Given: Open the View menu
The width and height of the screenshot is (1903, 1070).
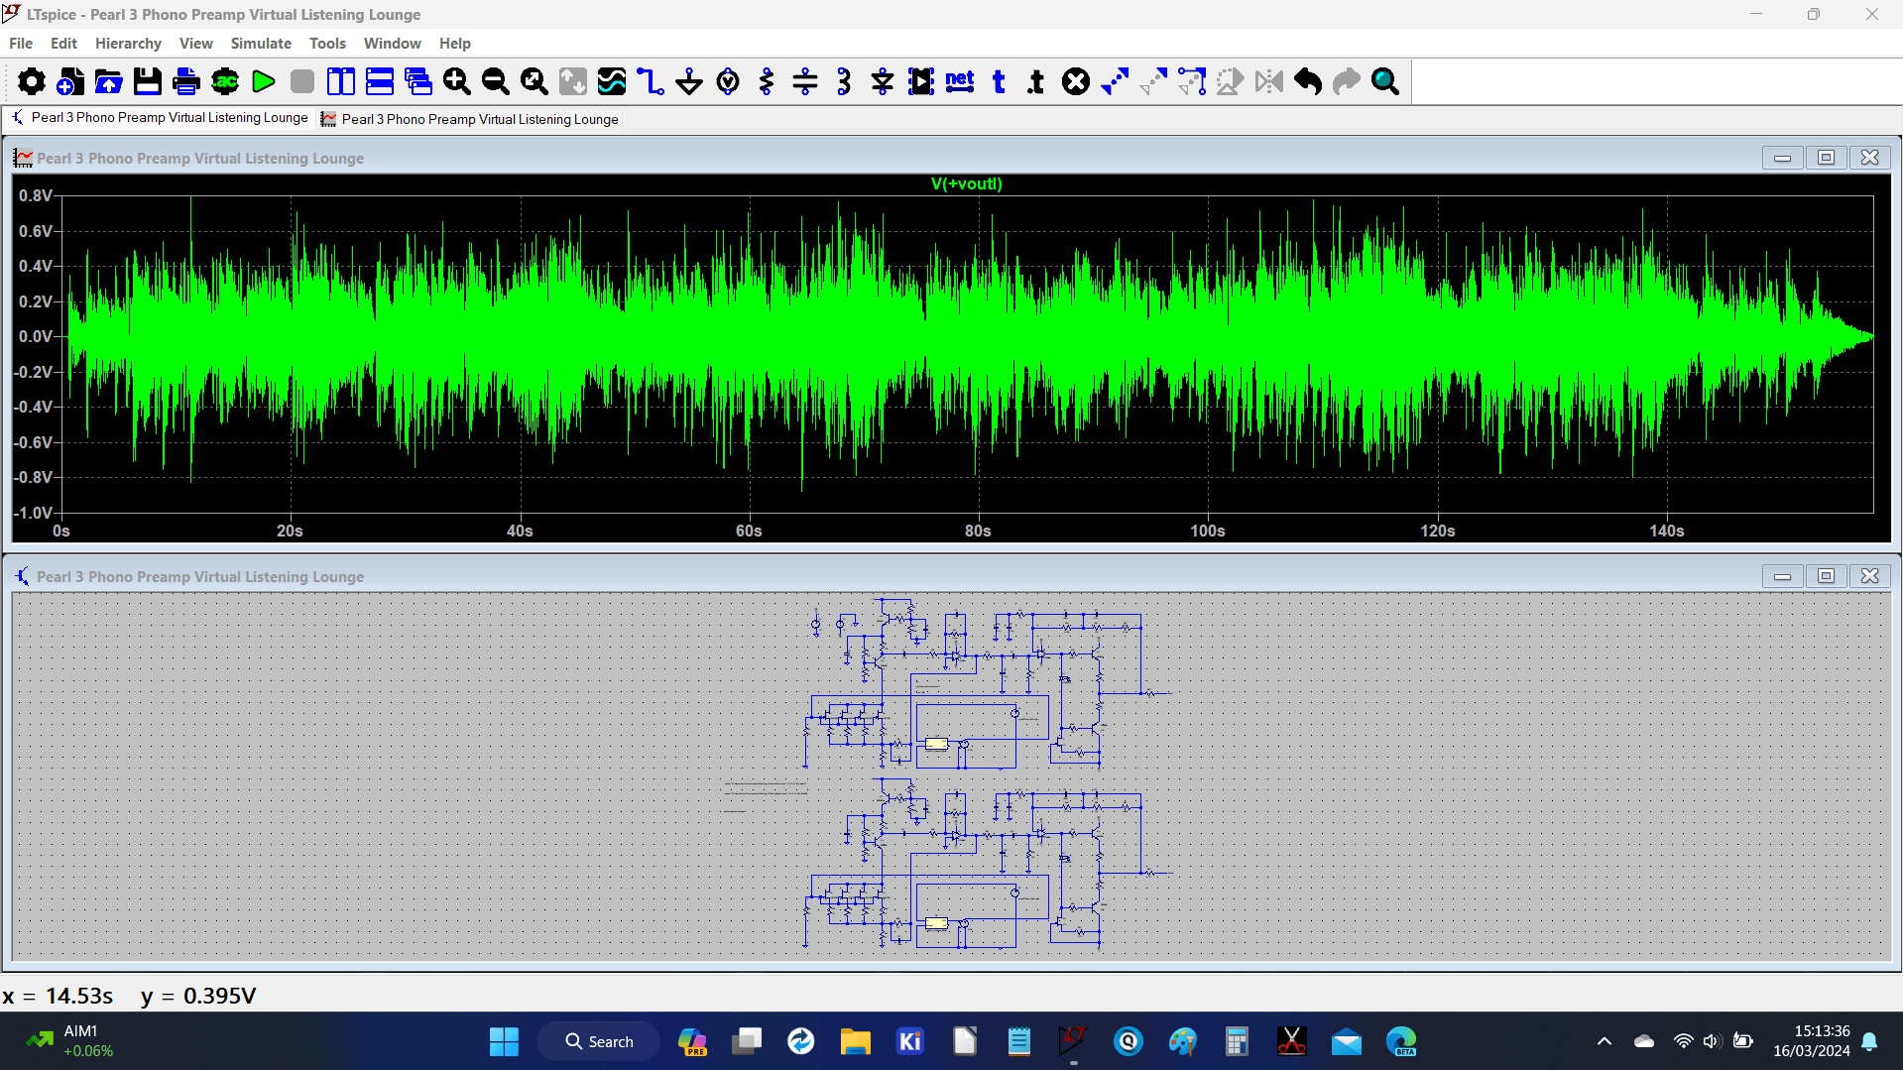Looking at the screenshot, I should [x=196, y=44].
